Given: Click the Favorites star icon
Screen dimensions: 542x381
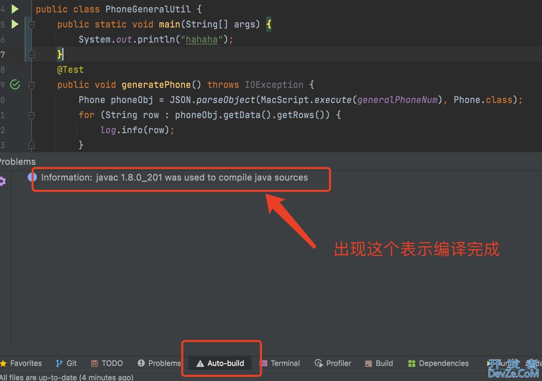Looking at the screenshot, I should [3, 363].
